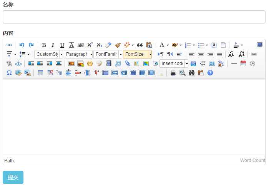Click the first-line indent icon
269x187 pixels.
click(x=179, y=54)
